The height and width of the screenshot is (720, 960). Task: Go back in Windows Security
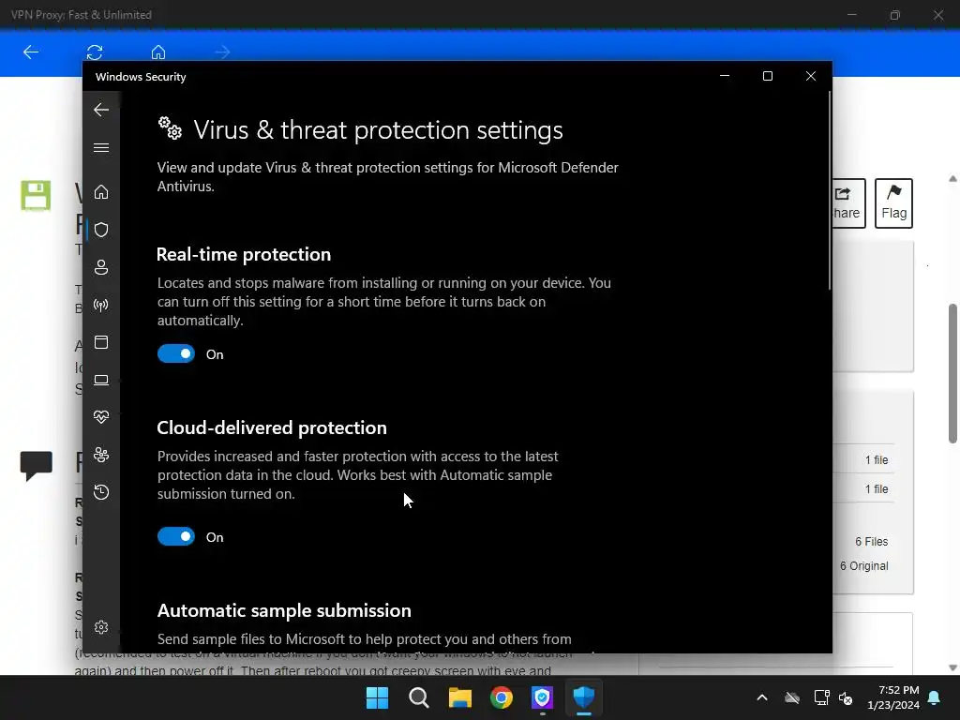pyautogui.click(x=101, y=111)
